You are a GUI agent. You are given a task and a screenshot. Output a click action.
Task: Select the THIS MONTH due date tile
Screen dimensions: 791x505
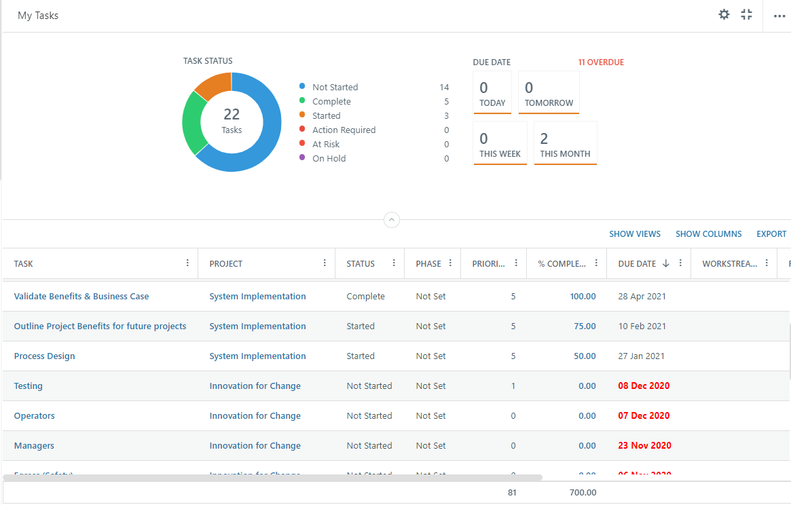coord(565,143)
